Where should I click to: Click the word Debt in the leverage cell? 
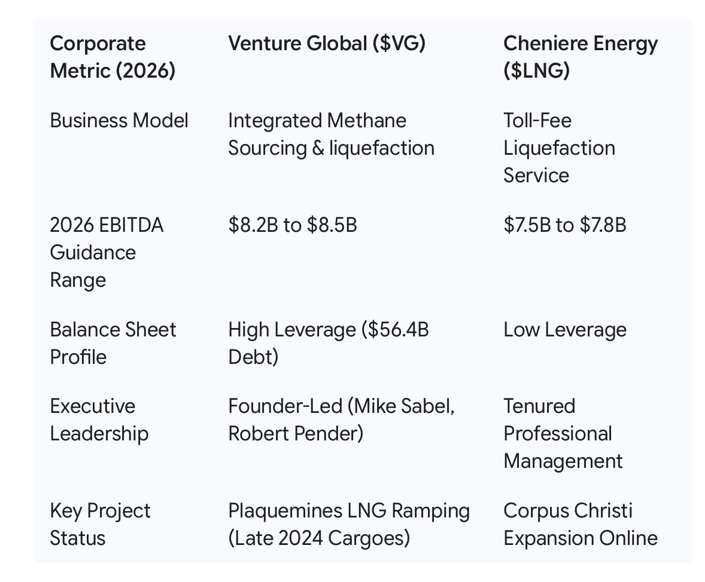point(253,357)
